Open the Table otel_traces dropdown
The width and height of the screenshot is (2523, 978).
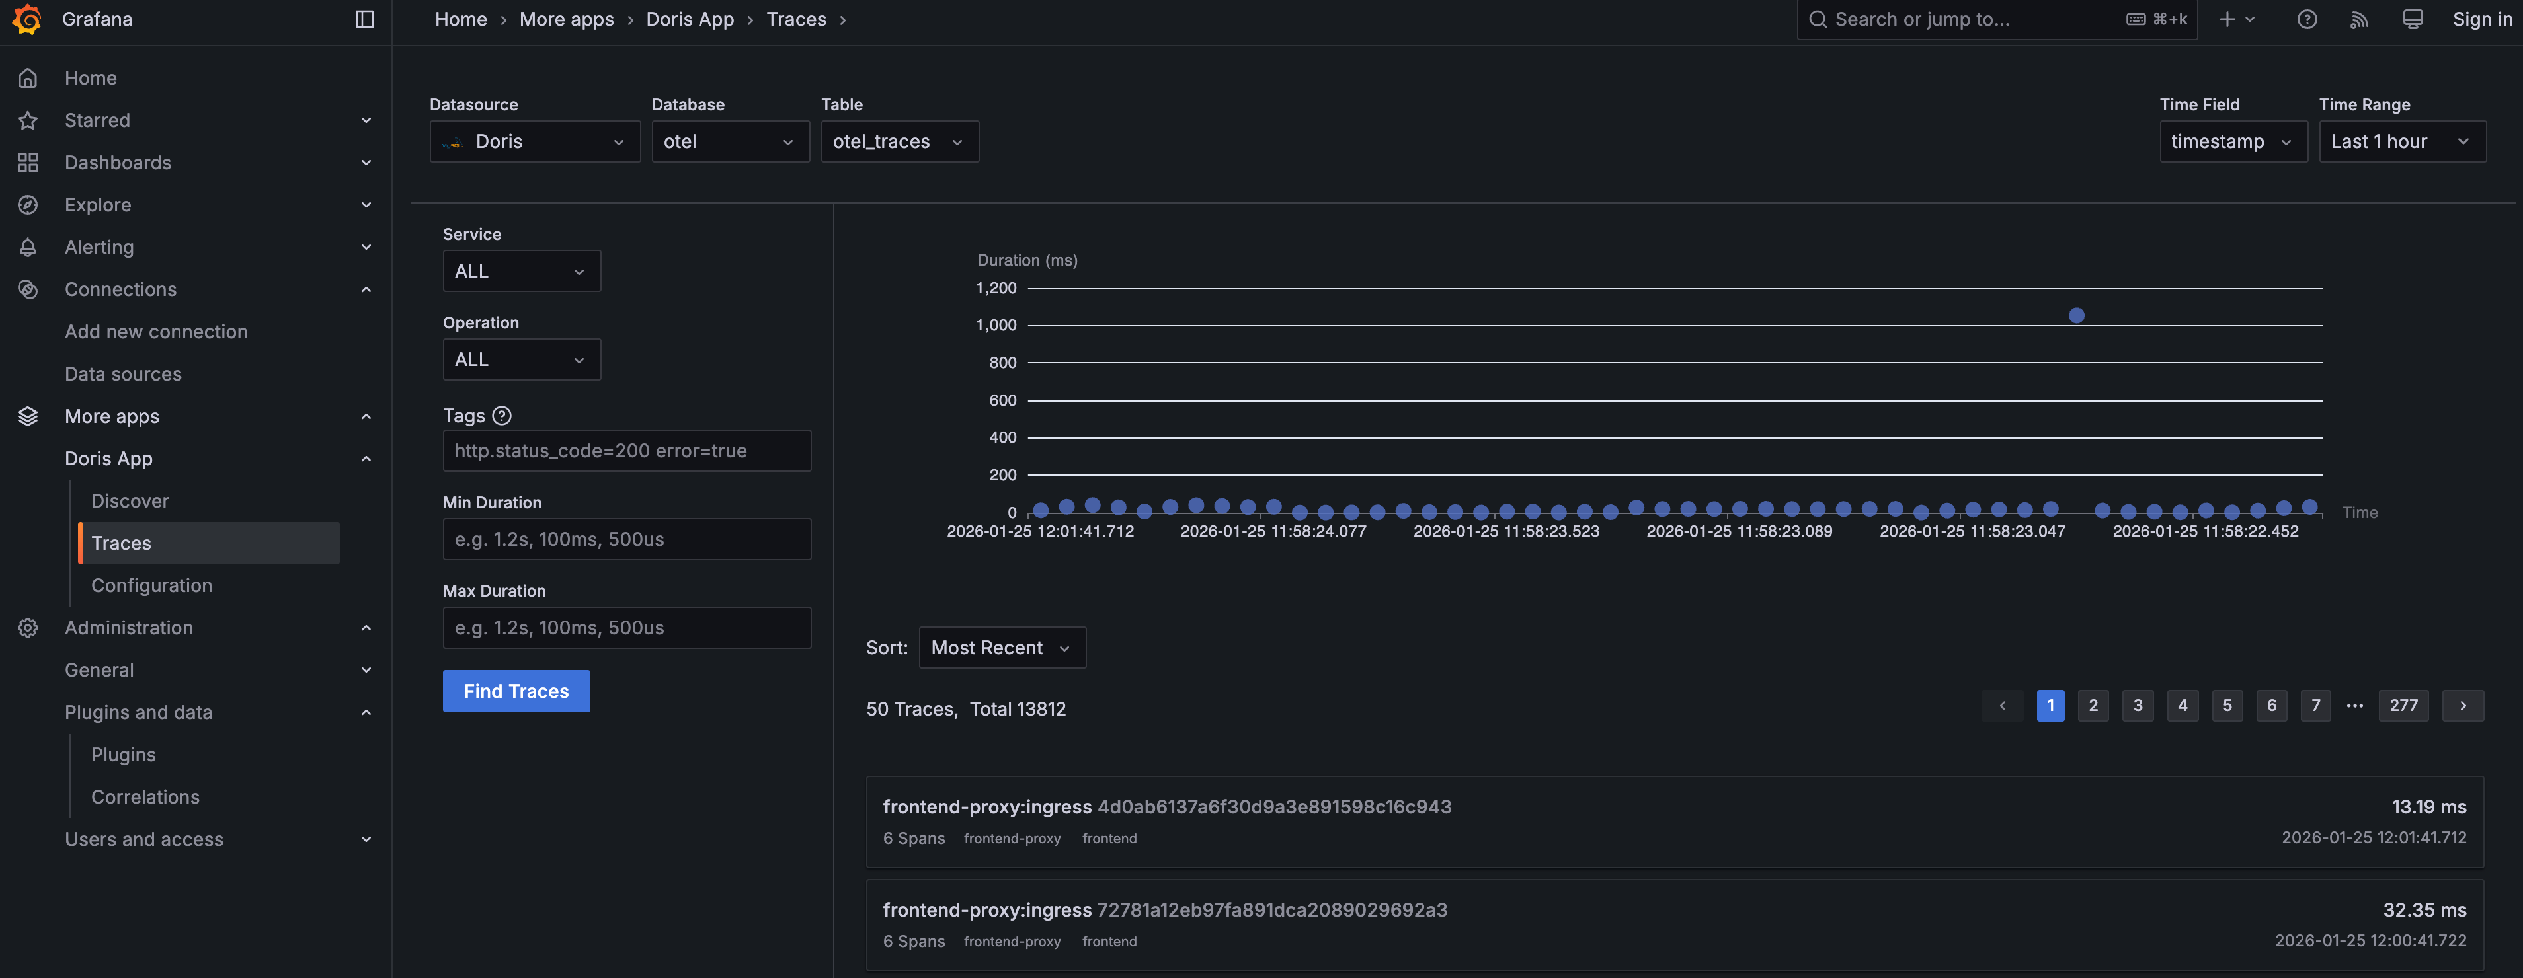[x=899, y=142]
